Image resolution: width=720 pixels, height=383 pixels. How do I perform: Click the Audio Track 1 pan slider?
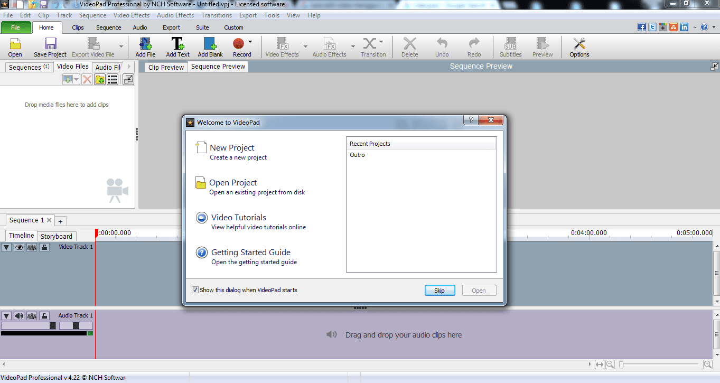coord(76,326)
